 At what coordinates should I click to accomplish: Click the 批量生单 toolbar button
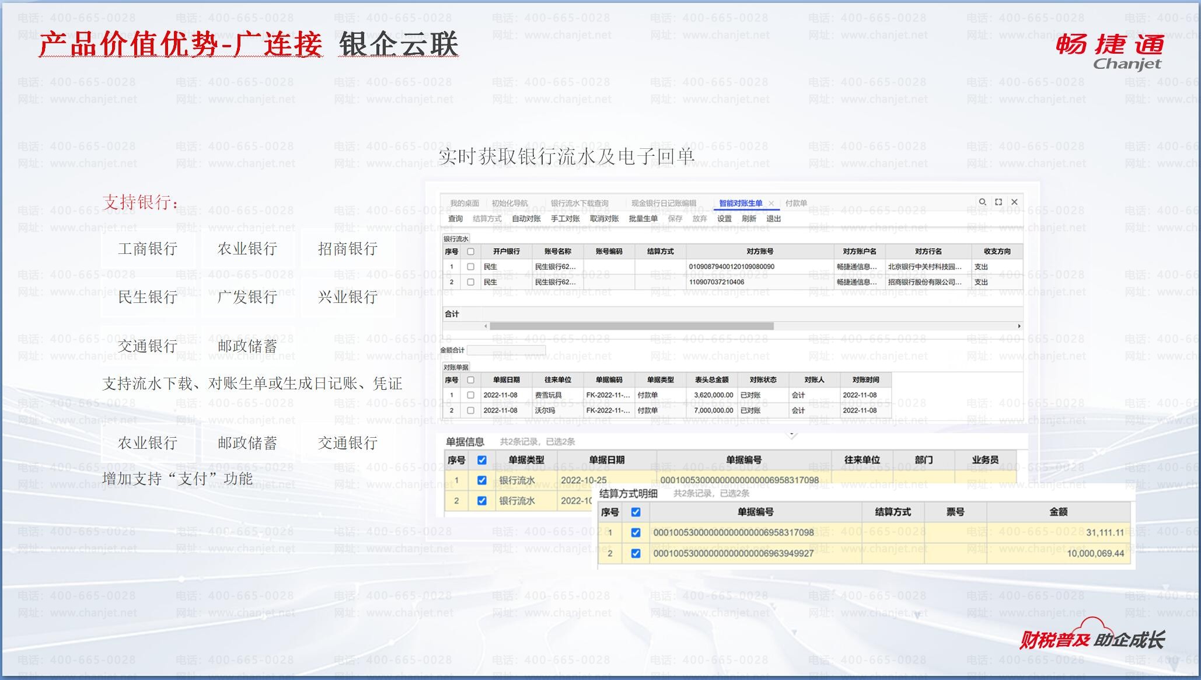(x=643, y=219)
